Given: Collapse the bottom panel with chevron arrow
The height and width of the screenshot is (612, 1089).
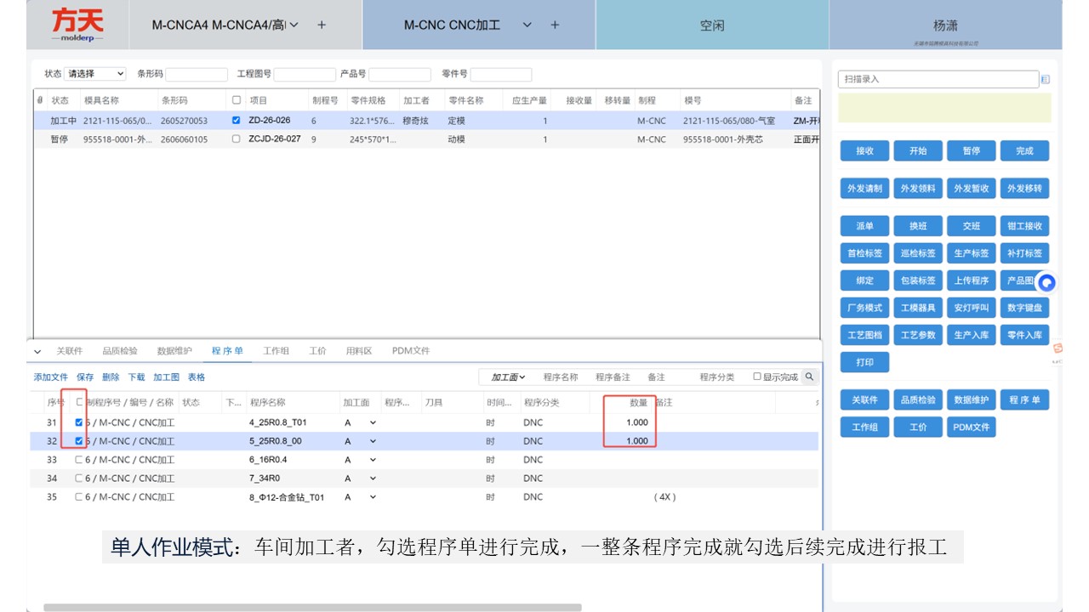Looking at the screenshot, I should pyautogui.click(x=37, y=351).
